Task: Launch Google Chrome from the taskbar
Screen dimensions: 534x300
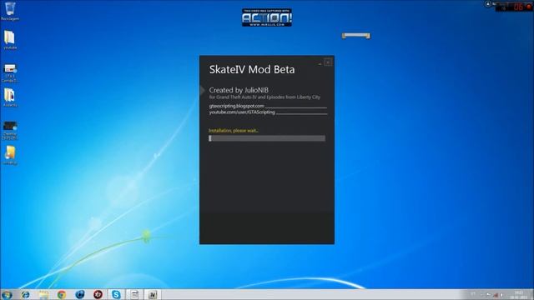Action: click(62, 294)
